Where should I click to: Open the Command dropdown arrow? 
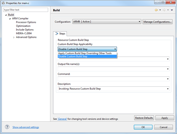click(168, 79)
